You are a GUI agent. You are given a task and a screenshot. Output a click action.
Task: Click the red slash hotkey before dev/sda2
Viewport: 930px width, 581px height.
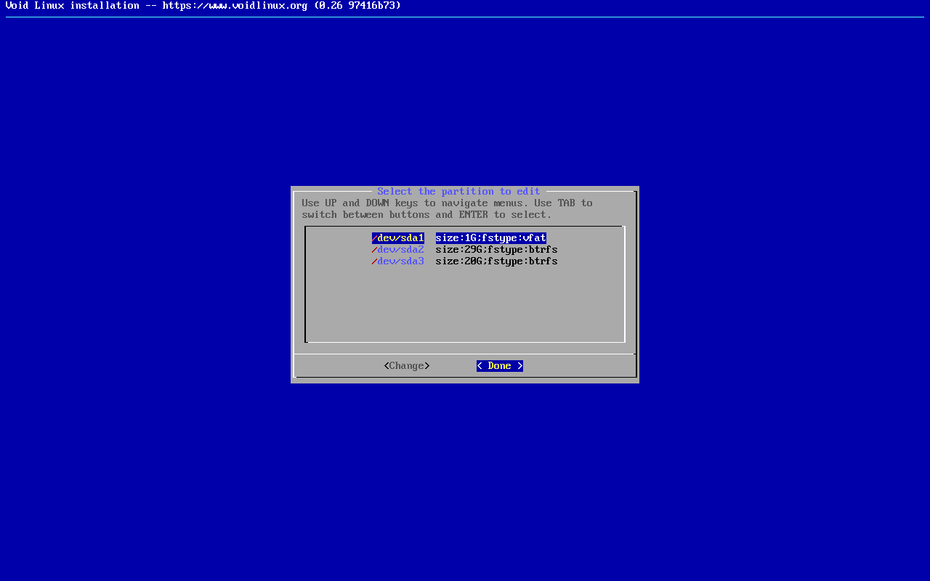[374, 250]
